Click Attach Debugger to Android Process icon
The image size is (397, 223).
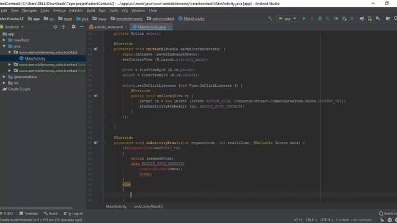pos(344,19)
